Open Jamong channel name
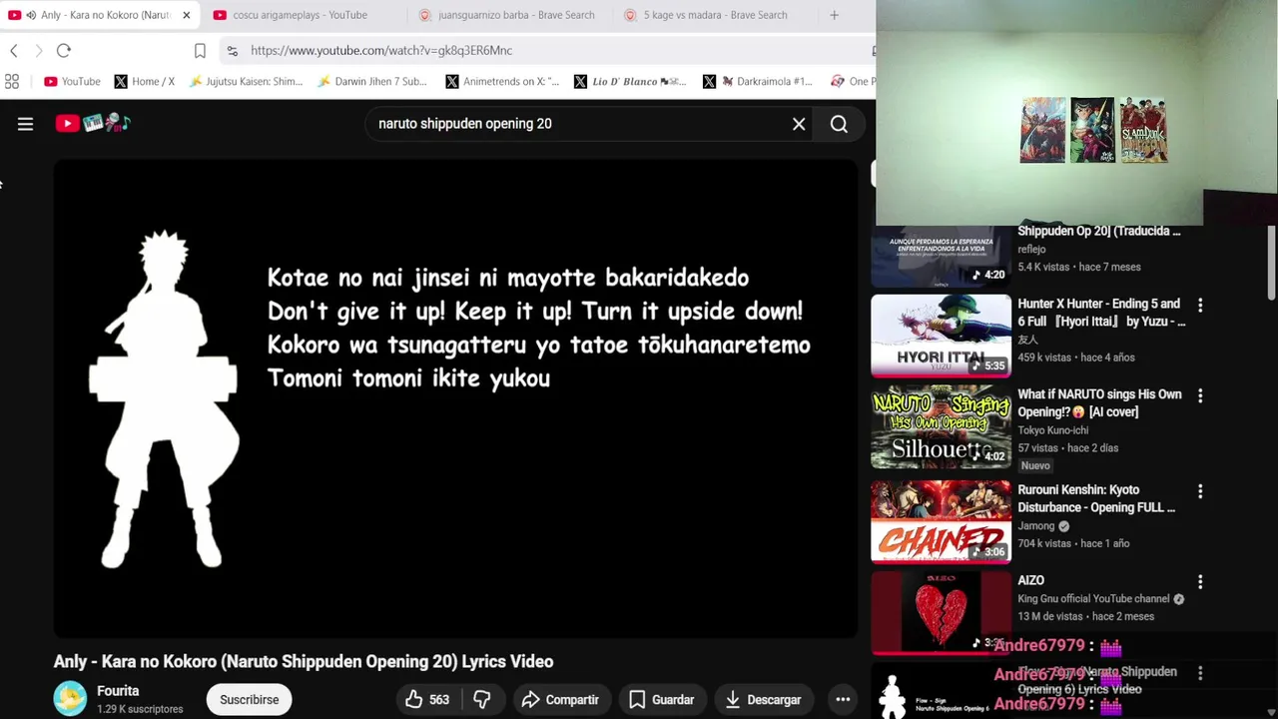The width and height of the screenshot is (1278, 719). [x=1036, y=526]
